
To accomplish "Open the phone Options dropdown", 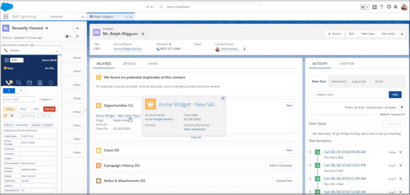I will (45, 99).
